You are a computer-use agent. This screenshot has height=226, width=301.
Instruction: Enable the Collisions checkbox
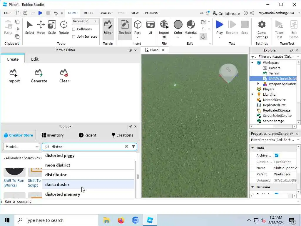73,29
